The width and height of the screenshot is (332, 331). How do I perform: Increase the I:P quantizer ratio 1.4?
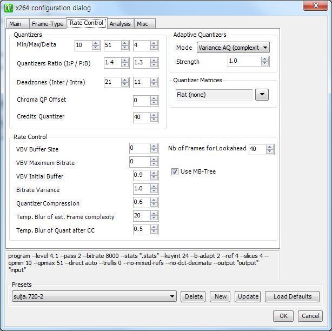point(125,61)
